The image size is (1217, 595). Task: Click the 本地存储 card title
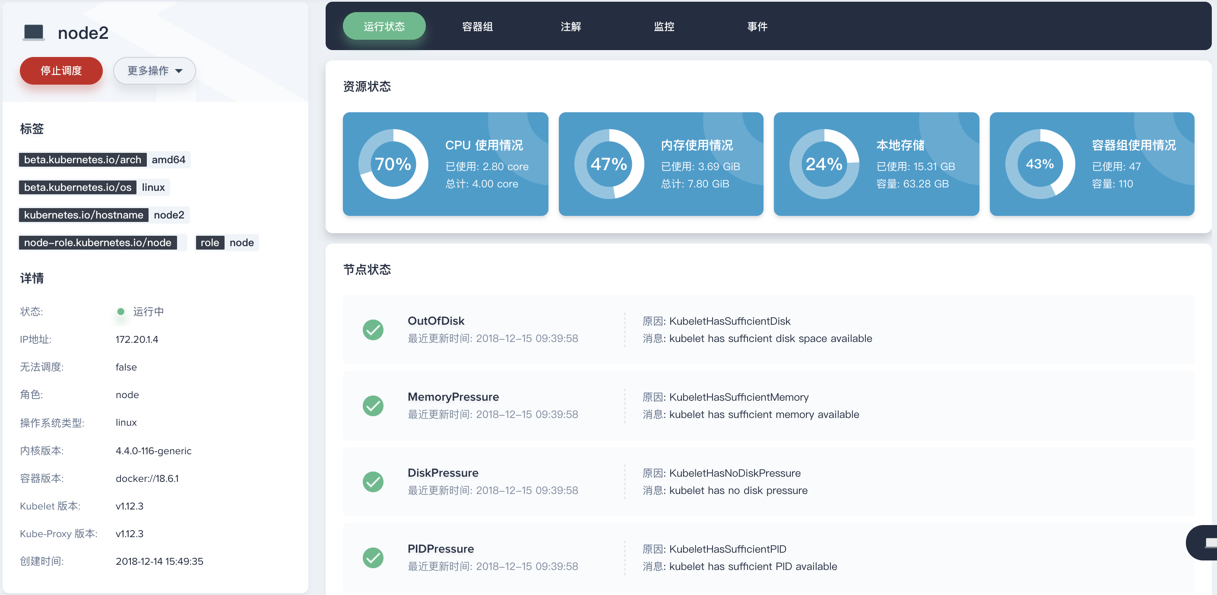click(900, 145)
